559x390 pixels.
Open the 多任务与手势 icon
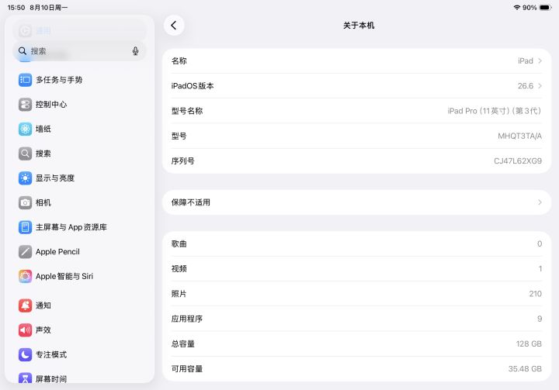point(25,80)
